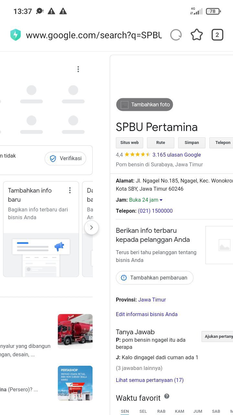Expand 3 jawaban lainnya answers
Image resolution: width=233 pixels, height=415 pixels.
[x=139, y=368]
